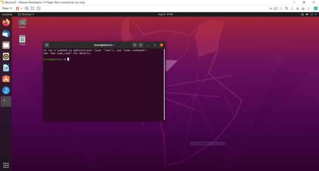Click the VMware sound card device icon
This screenshot has width=319, height=171.
pos(298,9)
